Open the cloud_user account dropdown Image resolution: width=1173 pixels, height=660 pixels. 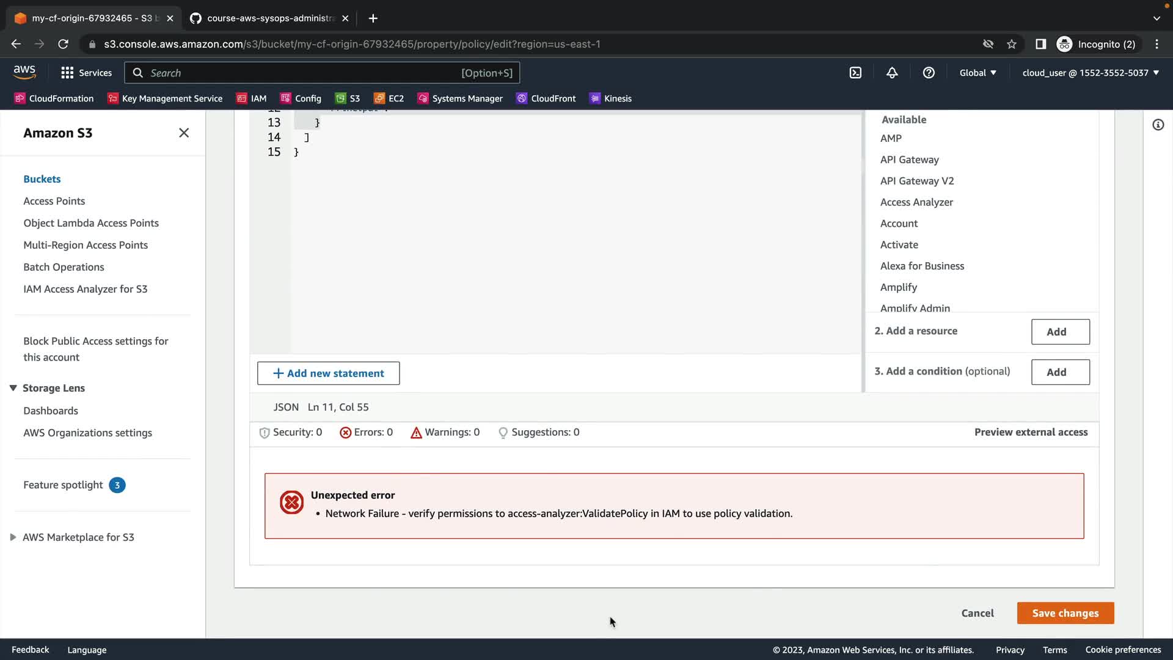click(x=1091, y=73)
